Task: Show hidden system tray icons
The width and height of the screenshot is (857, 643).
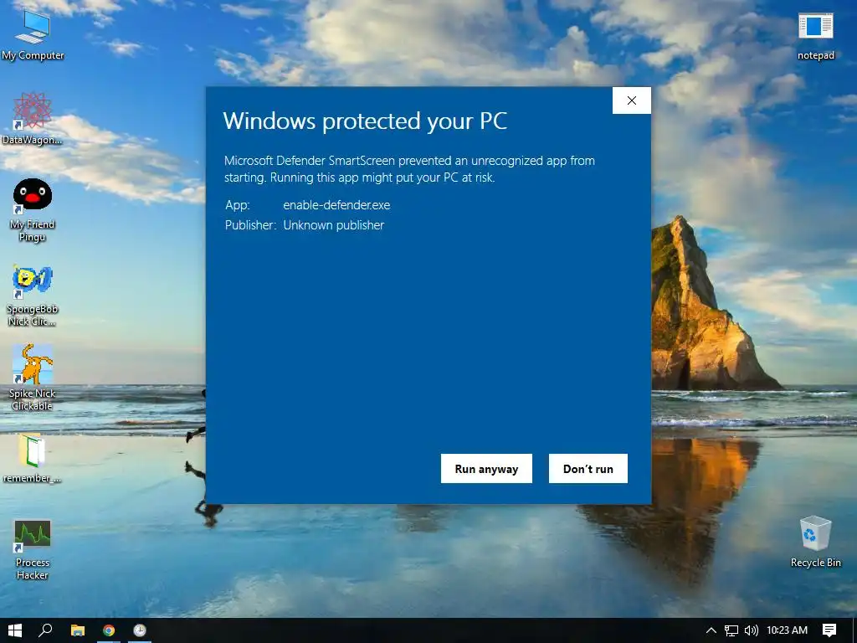Action: coord(711,630)
